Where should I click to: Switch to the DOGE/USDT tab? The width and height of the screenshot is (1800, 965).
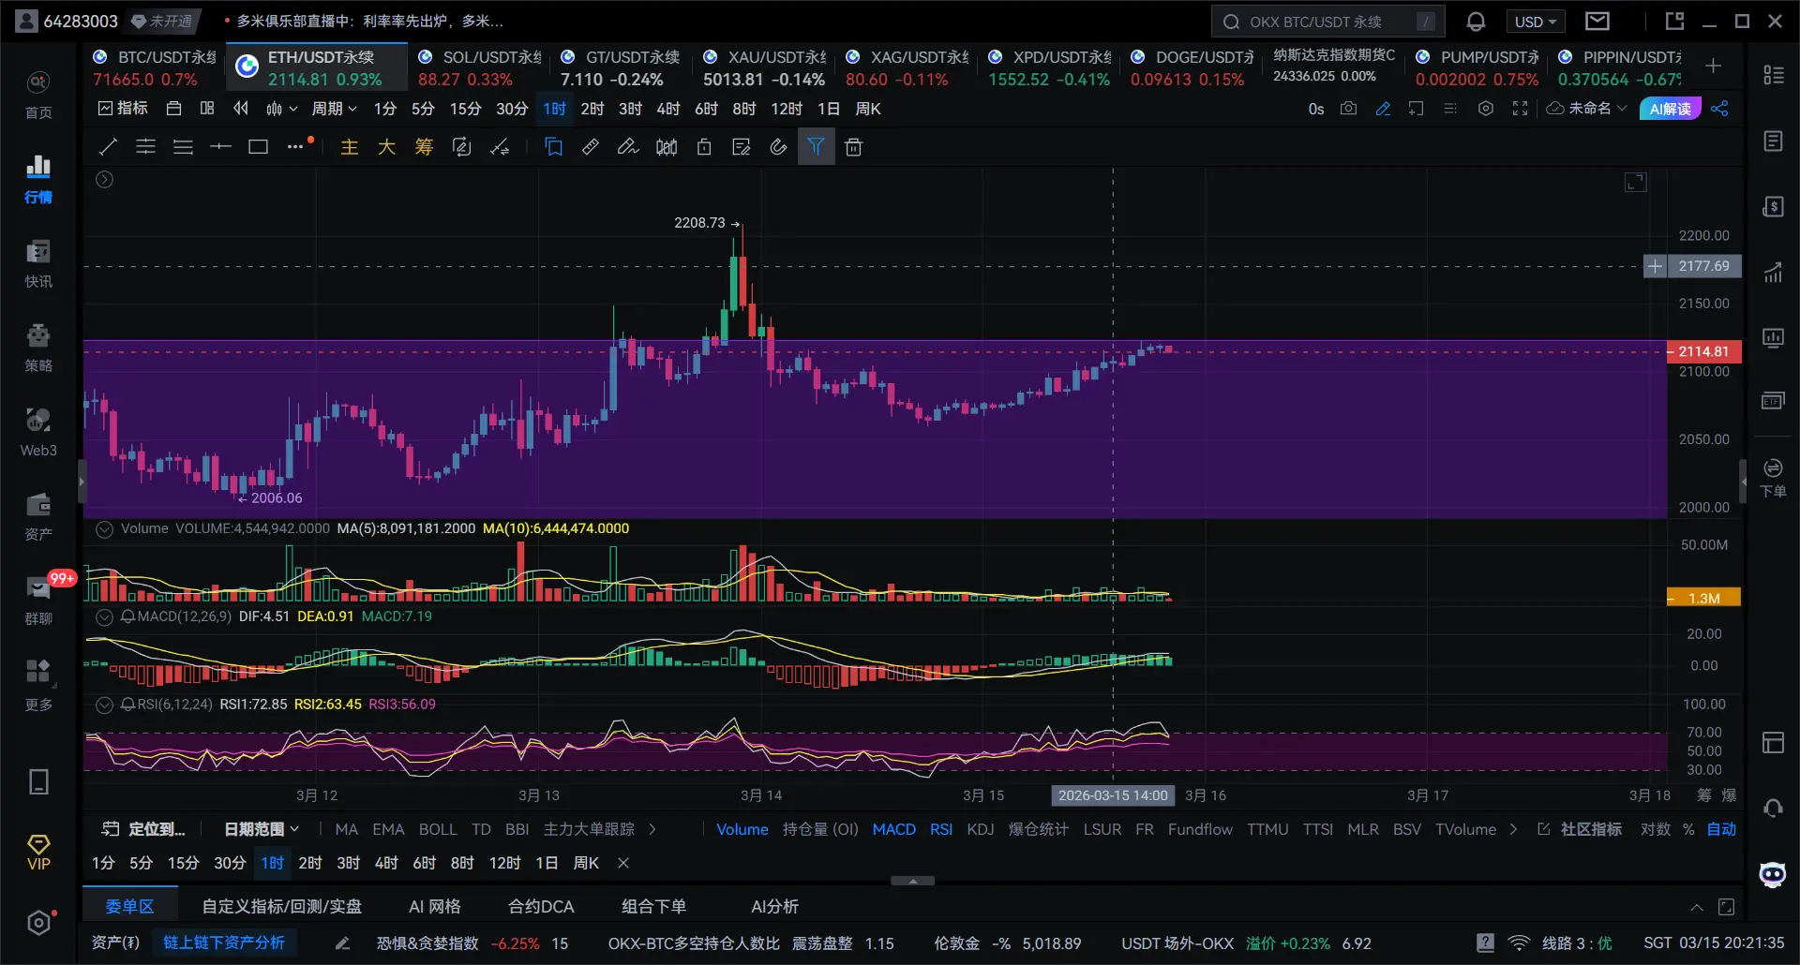pyautogui.click(x=1191, y=67)
